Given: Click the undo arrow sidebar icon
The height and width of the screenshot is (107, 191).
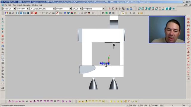Looking at the screenshot, I should tap(3, 81).
